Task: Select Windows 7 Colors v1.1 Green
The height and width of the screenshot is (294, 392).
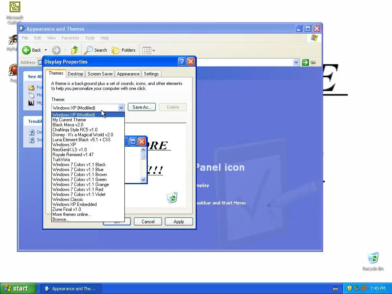Action: 88,180
